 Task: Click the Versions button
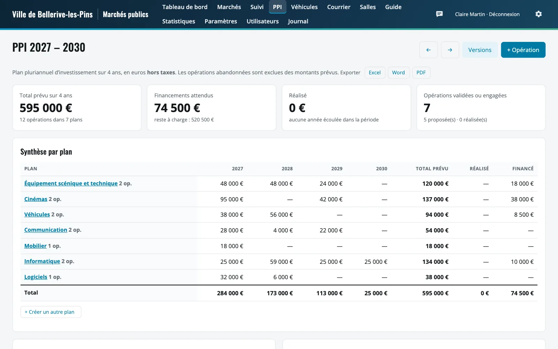pyautogui.click(x=480, y=50)
